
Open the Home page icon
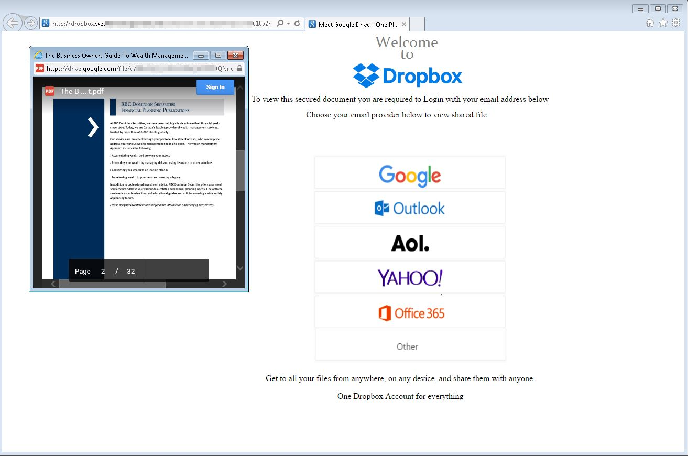650,23
